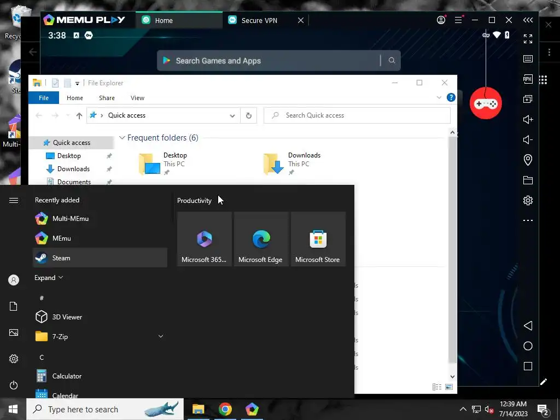Open Quick Access Toolbar customize dropdown
Screen dimensions: 560x420
(77, 83)
